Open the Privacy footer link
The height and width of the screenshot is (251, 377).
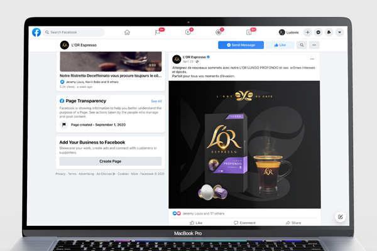[x=60, y=174]
